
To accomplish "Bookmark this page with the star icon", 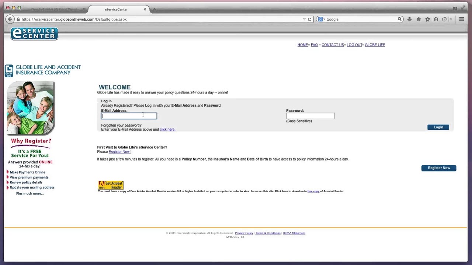I will coord(428,19).
